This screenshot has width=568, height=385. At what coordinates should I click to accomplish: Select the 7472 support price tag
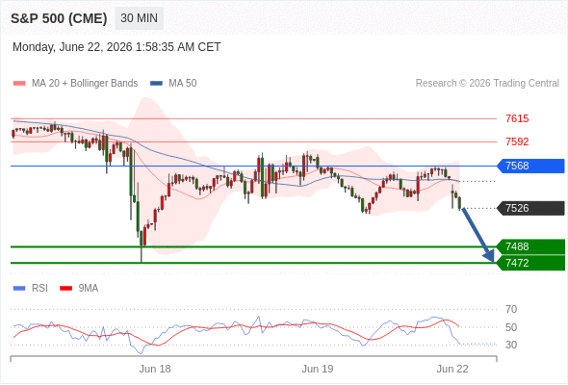(x=531, y=263)
